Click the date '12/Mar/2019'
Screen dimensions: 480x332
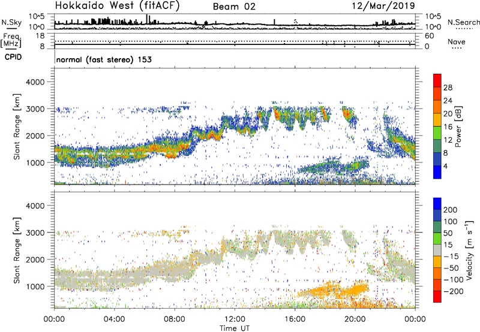click(383, 6)
